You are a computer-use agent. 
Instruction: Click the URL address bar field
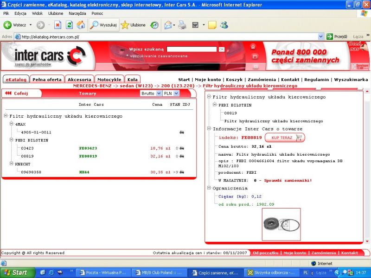166,37
